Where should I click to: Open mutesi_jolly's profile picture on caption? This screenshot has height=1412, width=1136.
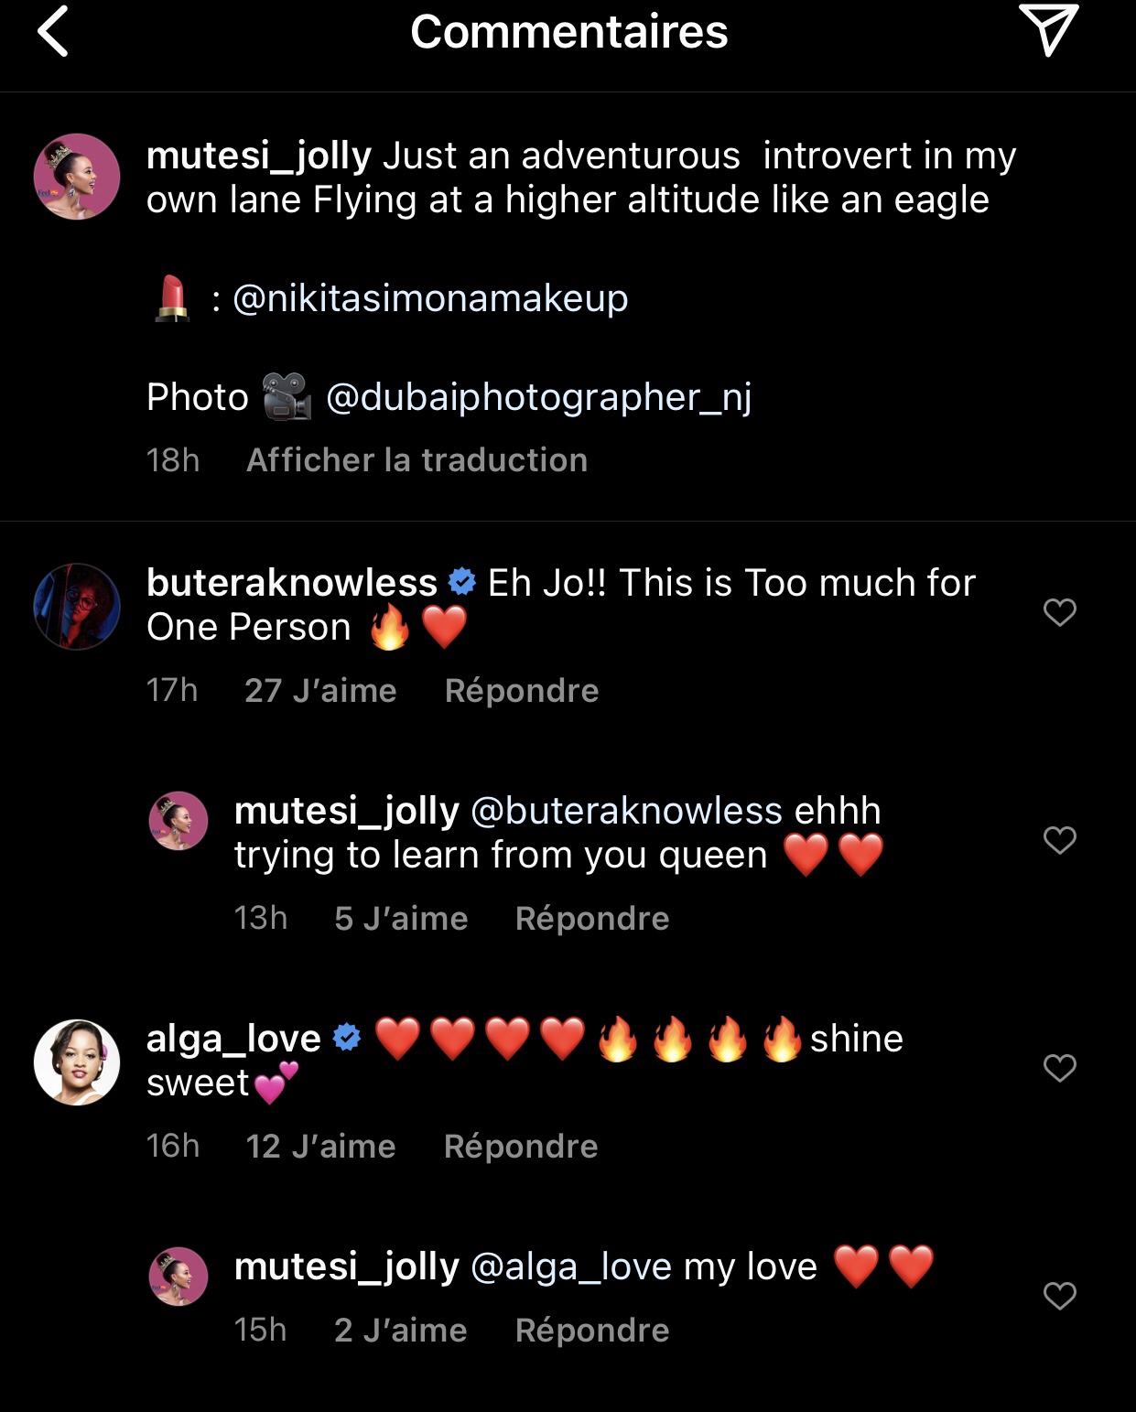tap(77, 177)
